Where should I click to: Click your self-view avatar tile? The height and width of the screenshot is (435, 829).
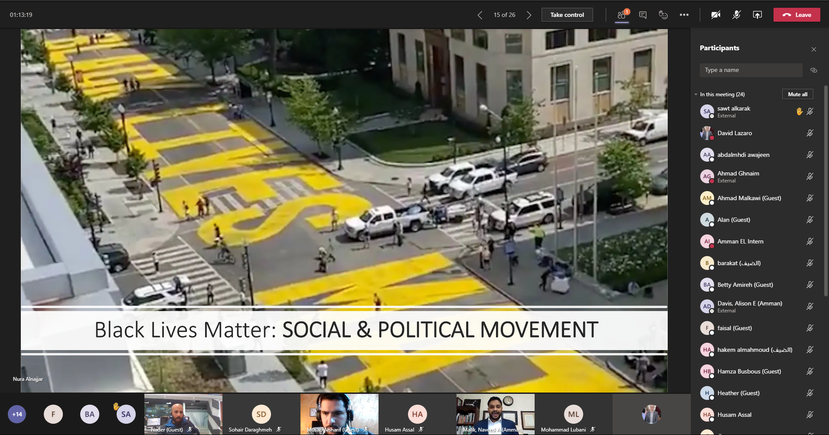coord(652,414)
